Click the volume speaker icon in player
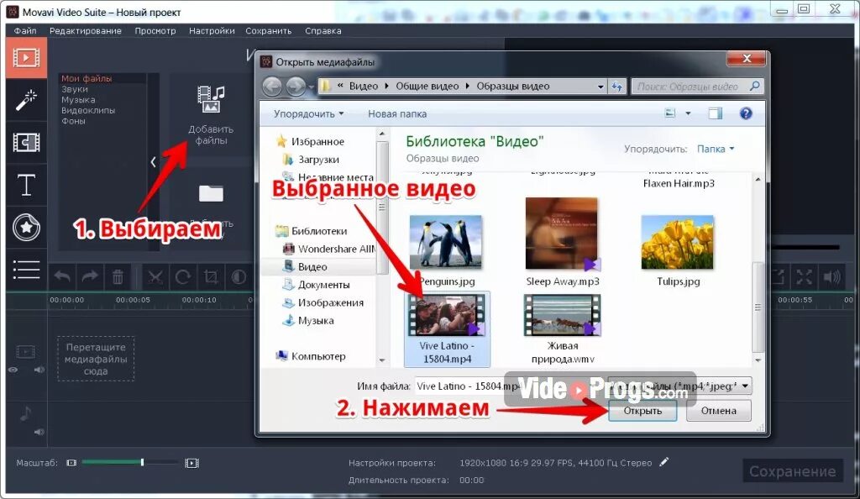 tap(832, 277)
